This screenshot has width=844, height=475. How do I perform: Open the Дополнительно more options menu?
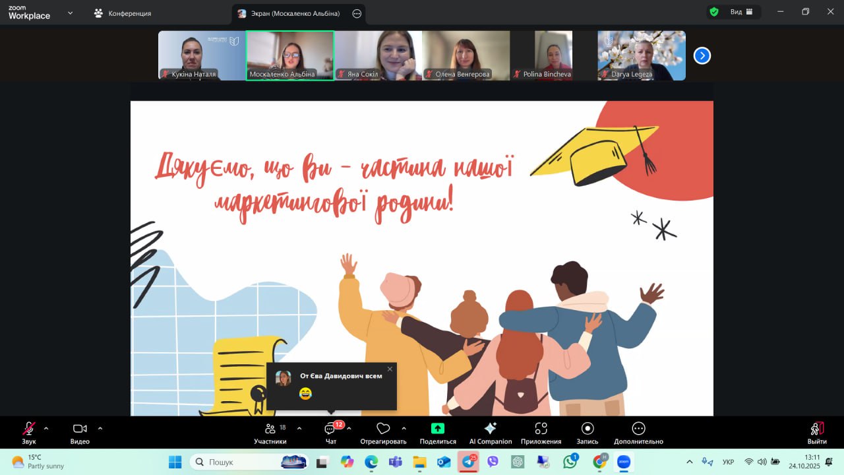638,433
